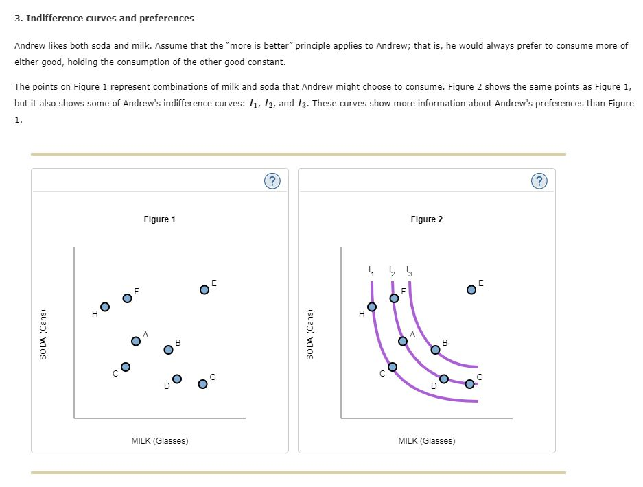Screen dimensions: 643x487
Task: Select point D in Figure 1
Action: tap(176, 377)
